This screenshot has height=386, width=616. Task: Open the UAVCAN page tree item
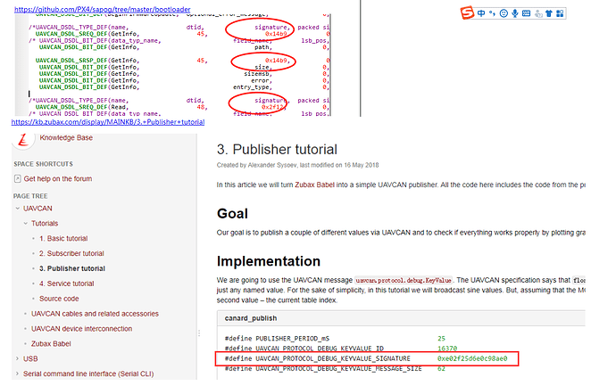coord(37,209)
